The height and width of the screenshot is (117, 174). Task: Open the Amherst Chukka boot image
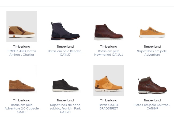22,27
